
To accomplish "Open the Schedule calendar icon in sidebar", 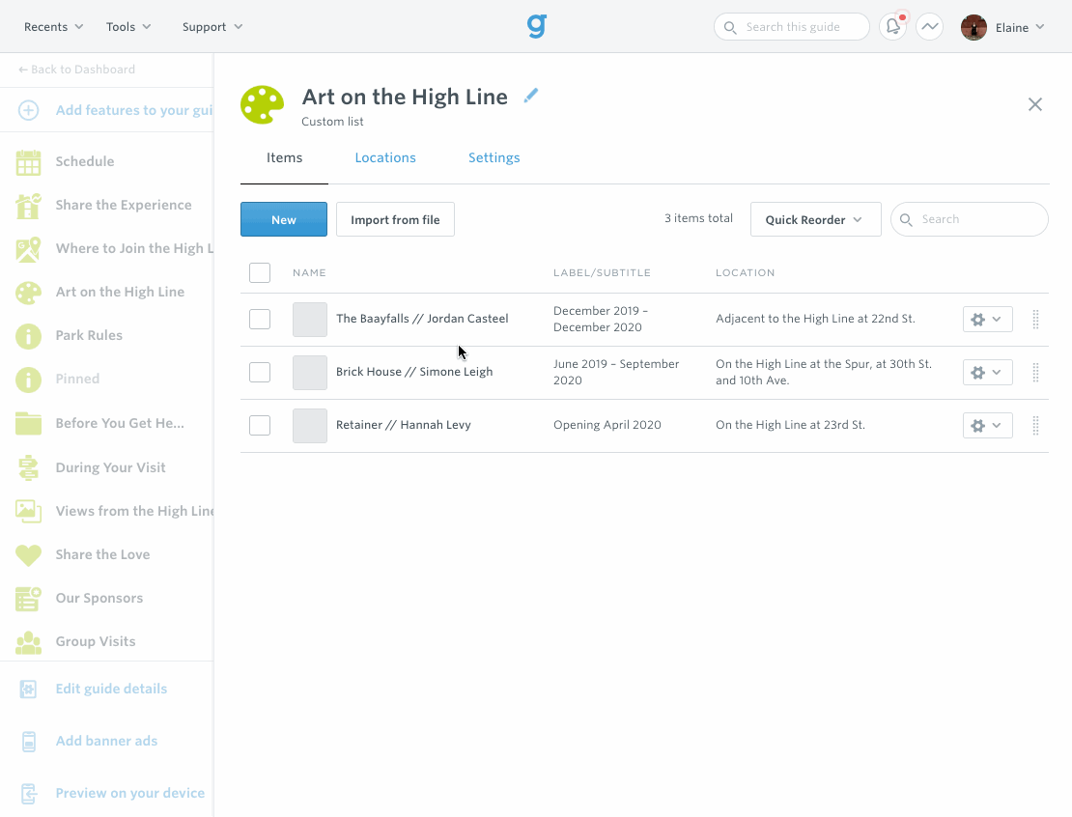I will pyautogui.click(x=29, y=162).
